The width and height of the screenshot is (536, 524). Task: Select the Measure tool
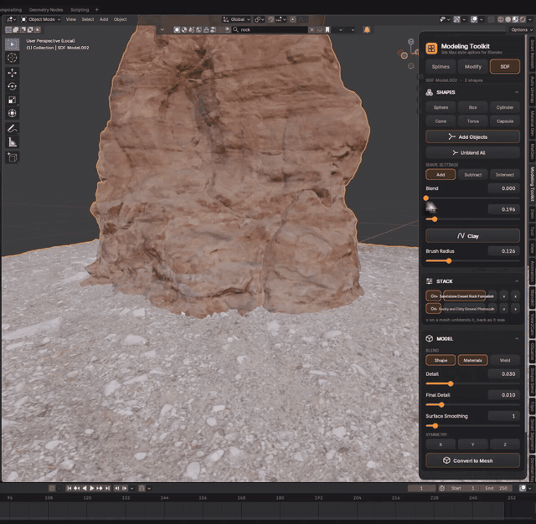[12, 142]
